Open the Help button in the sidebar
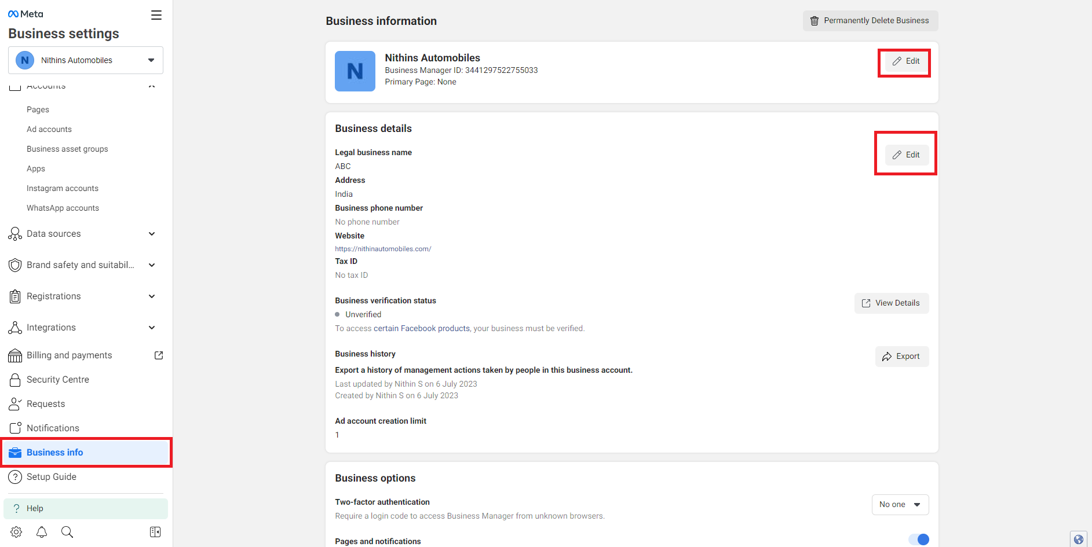 point(86,508)
